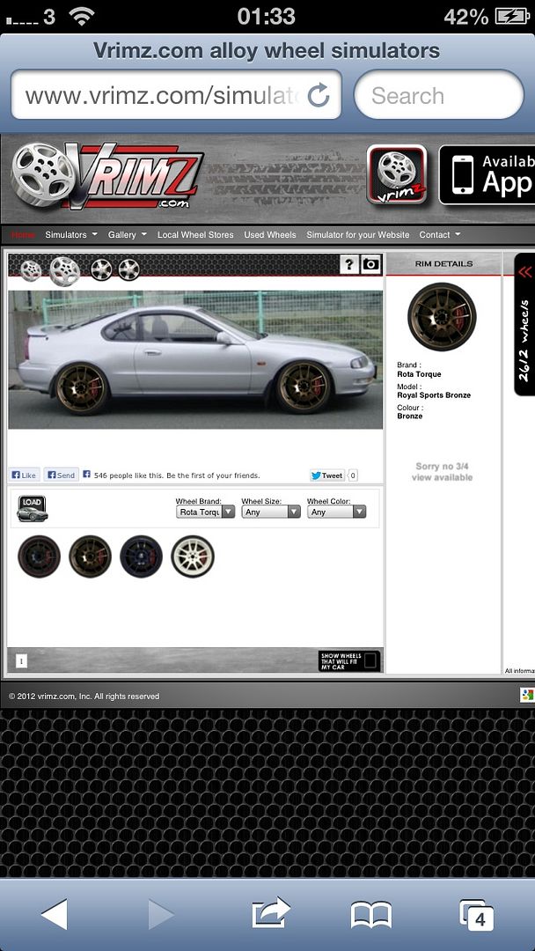Open the Gallery menu
The height and width of the screenshot is (951, 535).
[x=128, y=235]
